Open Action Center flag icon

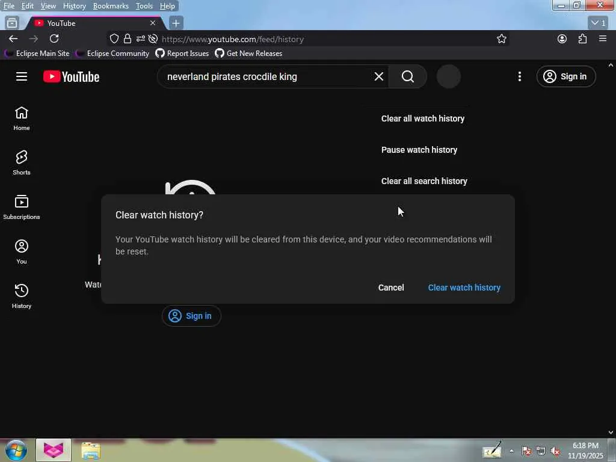point(526,451)
